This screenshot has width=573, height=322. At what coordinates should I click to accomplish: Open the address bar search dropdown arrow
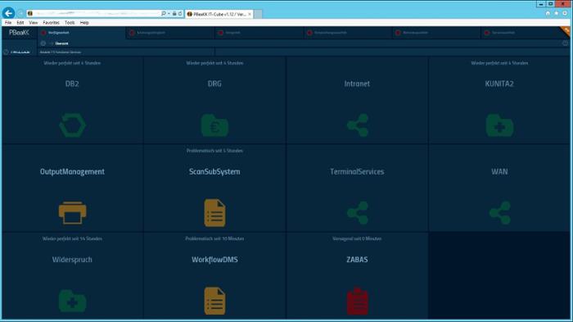(x=169, y=14)
